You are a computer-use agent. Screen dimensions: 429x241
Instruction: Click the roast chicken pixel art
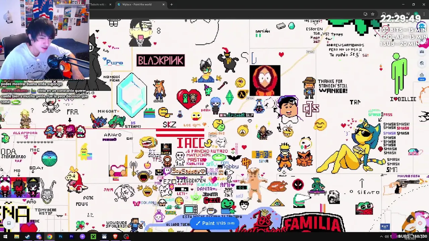point(277,186)
